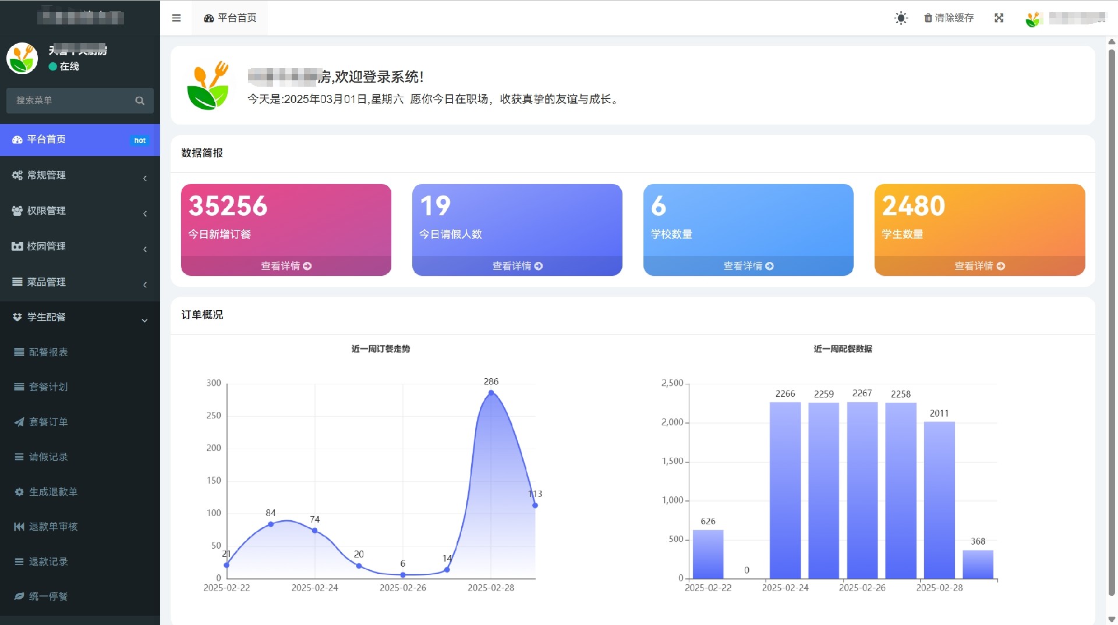Open 平台首页 in the sidebar menu

tap(80, 140)
